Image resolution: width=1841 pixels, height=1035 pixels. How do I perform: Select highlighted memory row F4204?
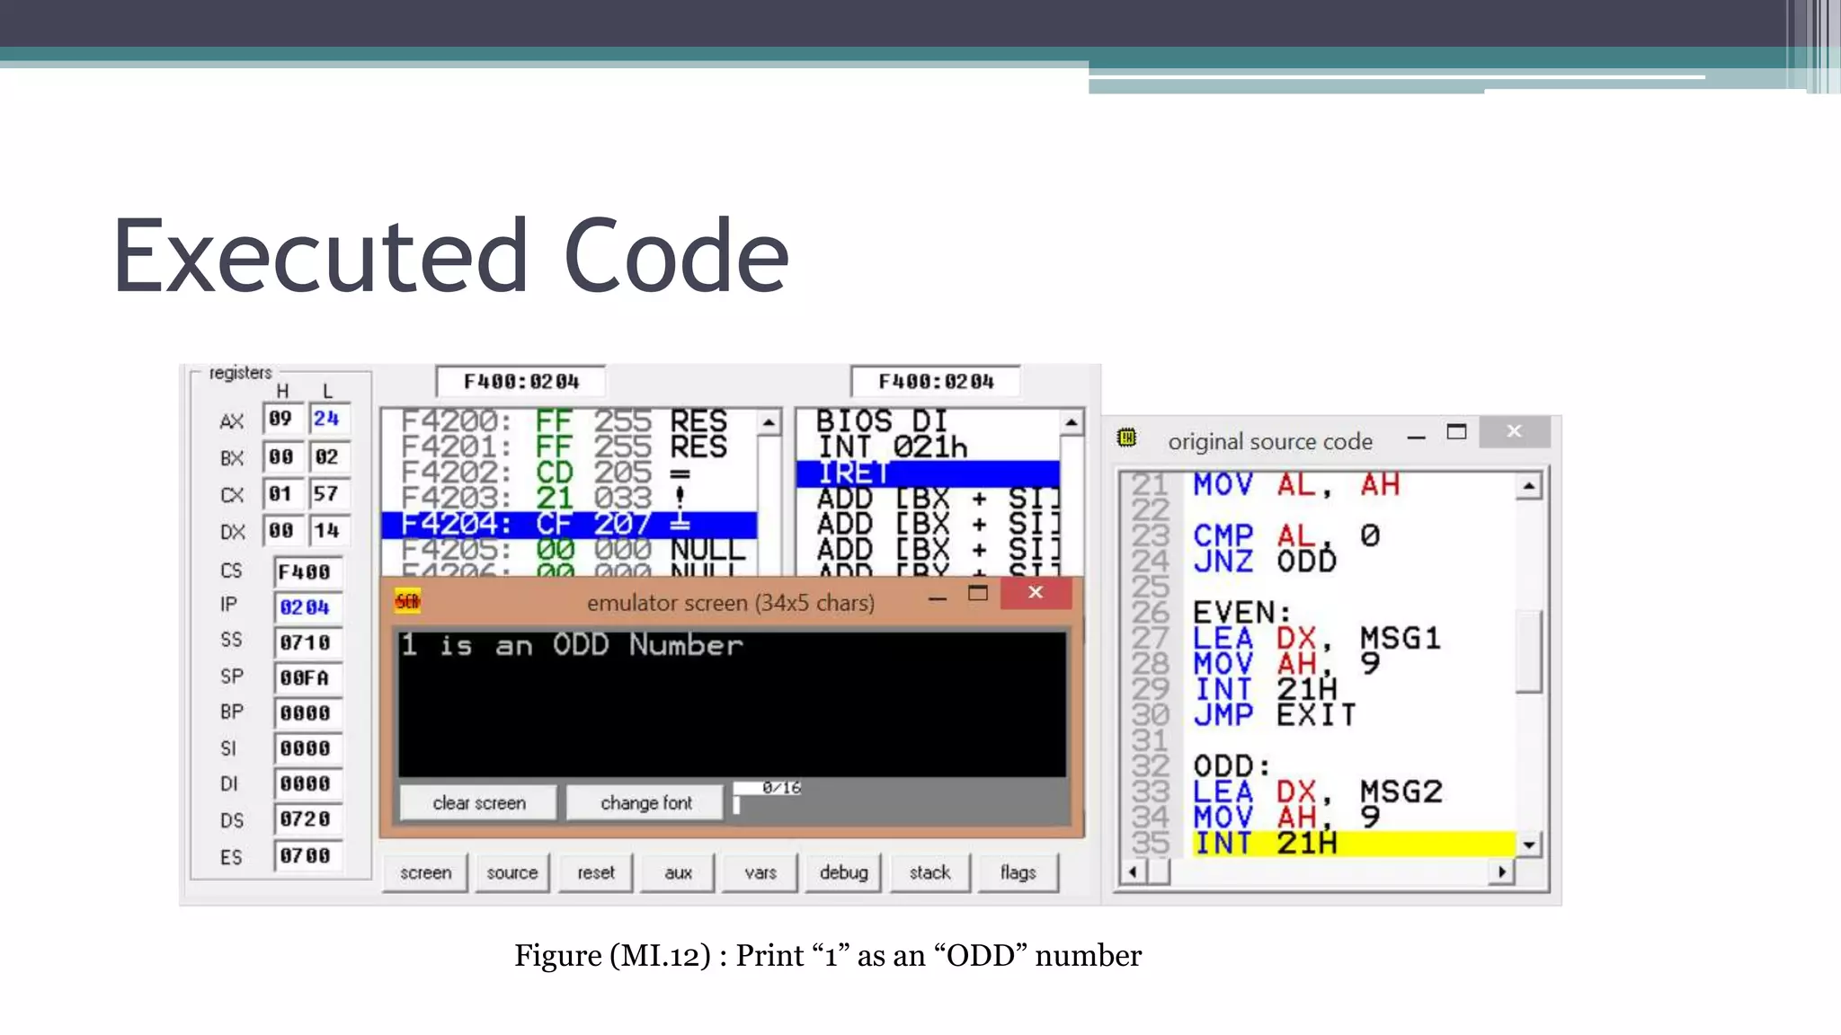pyautogui.click(x=569, y=524)
